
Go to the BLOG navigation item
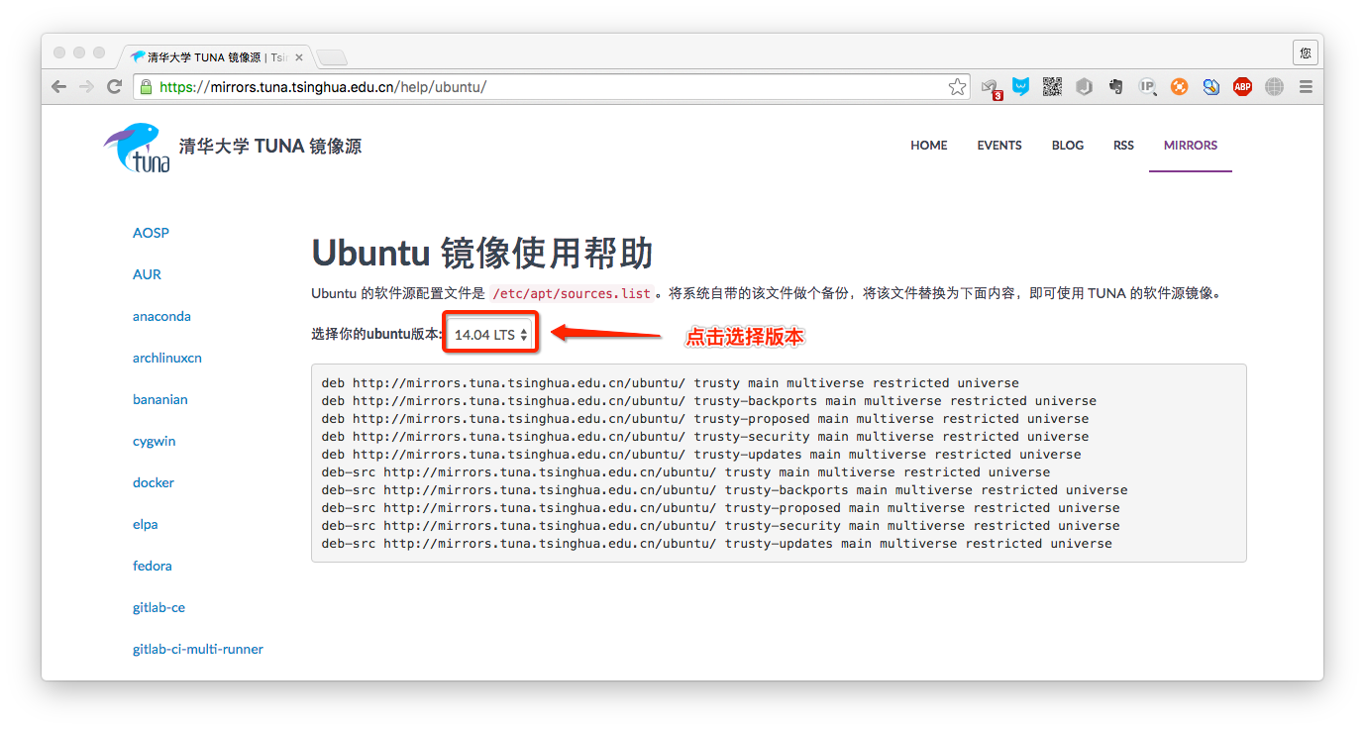1067,146
